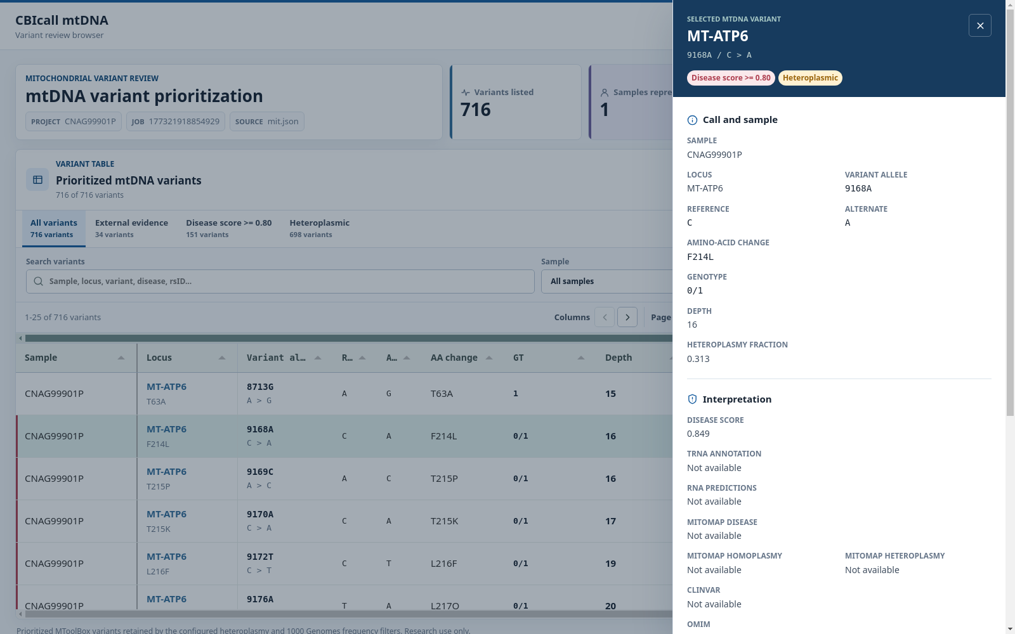Click the PROJECT CNAG99901P chip

click(73, 122)
